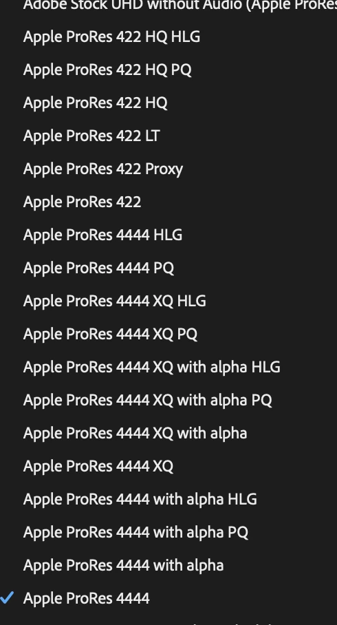Select Apple ProRes 4444 XQ HLG
337x625 pixels.
pos(168,301)
